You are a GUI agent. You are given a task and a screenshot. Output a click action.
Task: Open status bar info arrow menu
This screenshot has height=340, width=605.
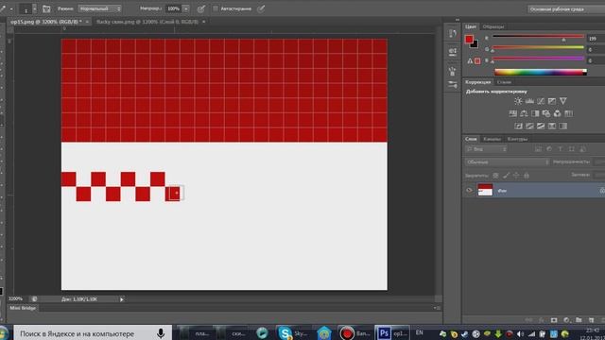click(122, 299)
